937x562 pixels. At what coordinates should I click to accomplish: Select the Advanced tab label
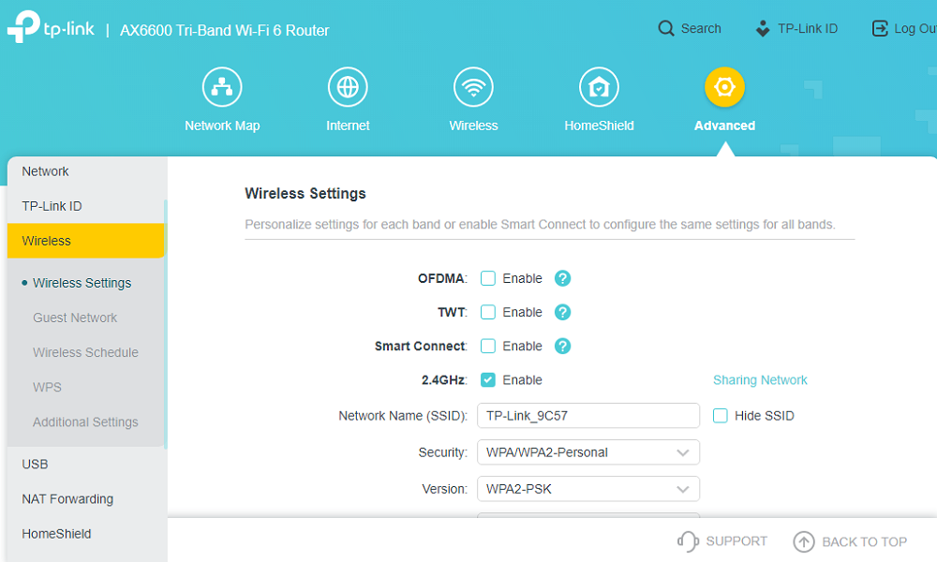[x=724, y=126]
